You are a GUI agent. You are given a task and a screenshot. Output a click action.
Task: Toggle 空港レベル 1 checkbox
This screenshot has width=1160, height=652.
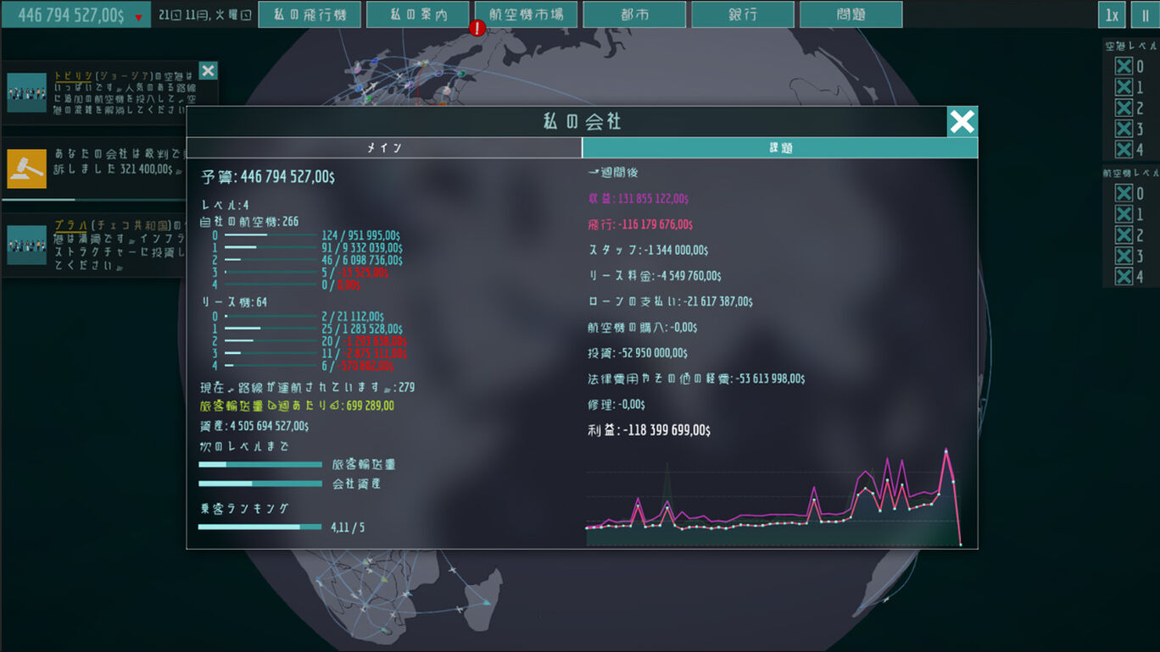[x=1124, y=87]
